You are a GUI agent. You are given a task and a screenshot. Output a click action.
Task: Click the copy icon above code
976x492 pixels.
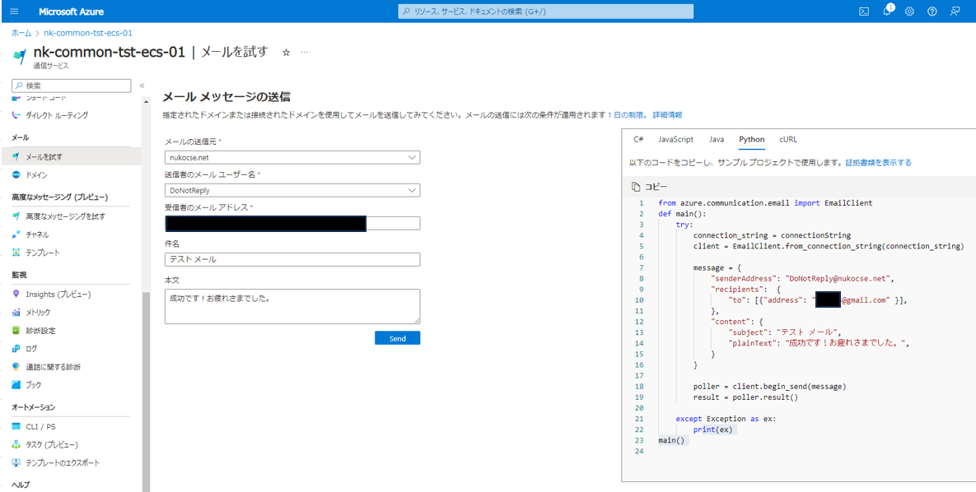point(636,187)
